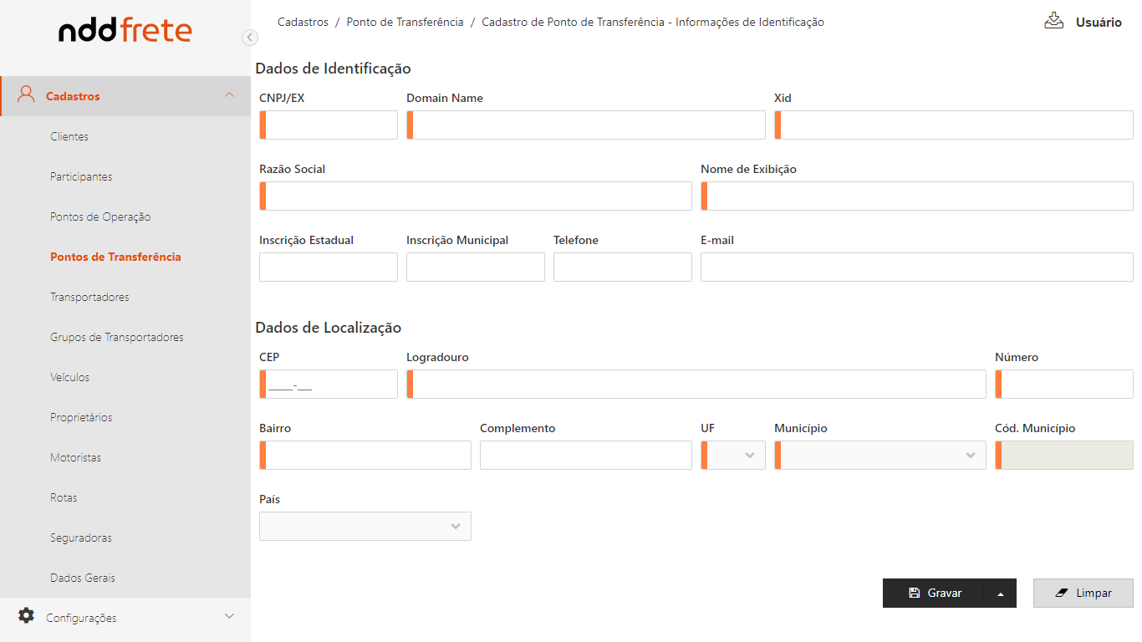This screenshot has height=642, width=1142.
Task: Click the Cadastros person icon in sidebar
Action: click(x=26, y=95)
